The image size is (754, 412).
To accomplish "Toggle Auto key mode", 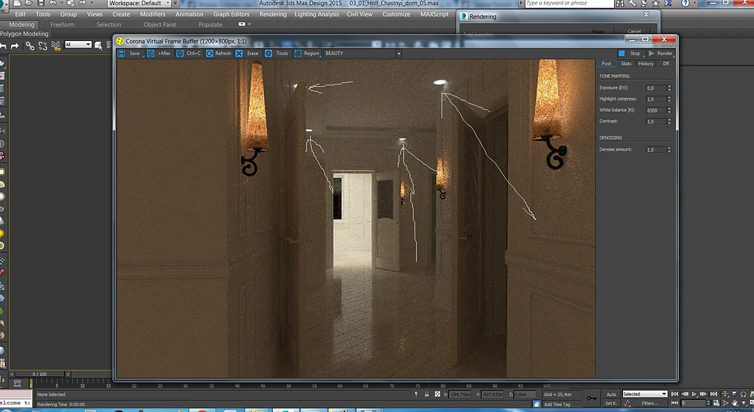I will coord(611,394).
